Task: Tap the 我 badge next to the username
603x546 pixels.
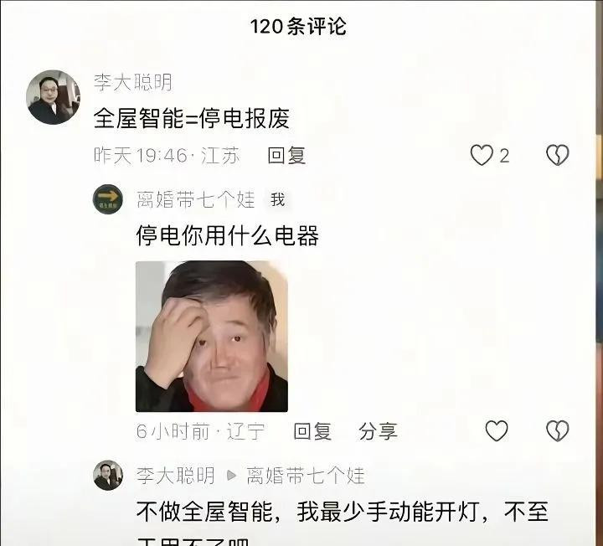Action: tap(277, 200)
